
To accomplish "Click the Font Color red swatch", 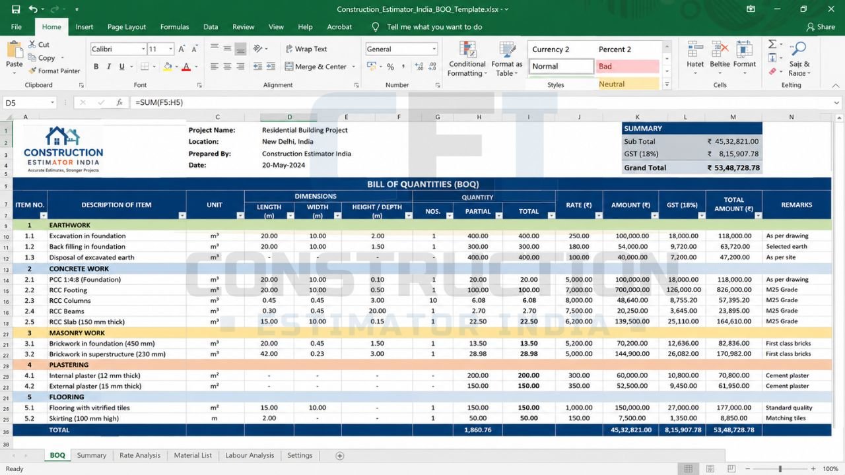I will 186,67.
